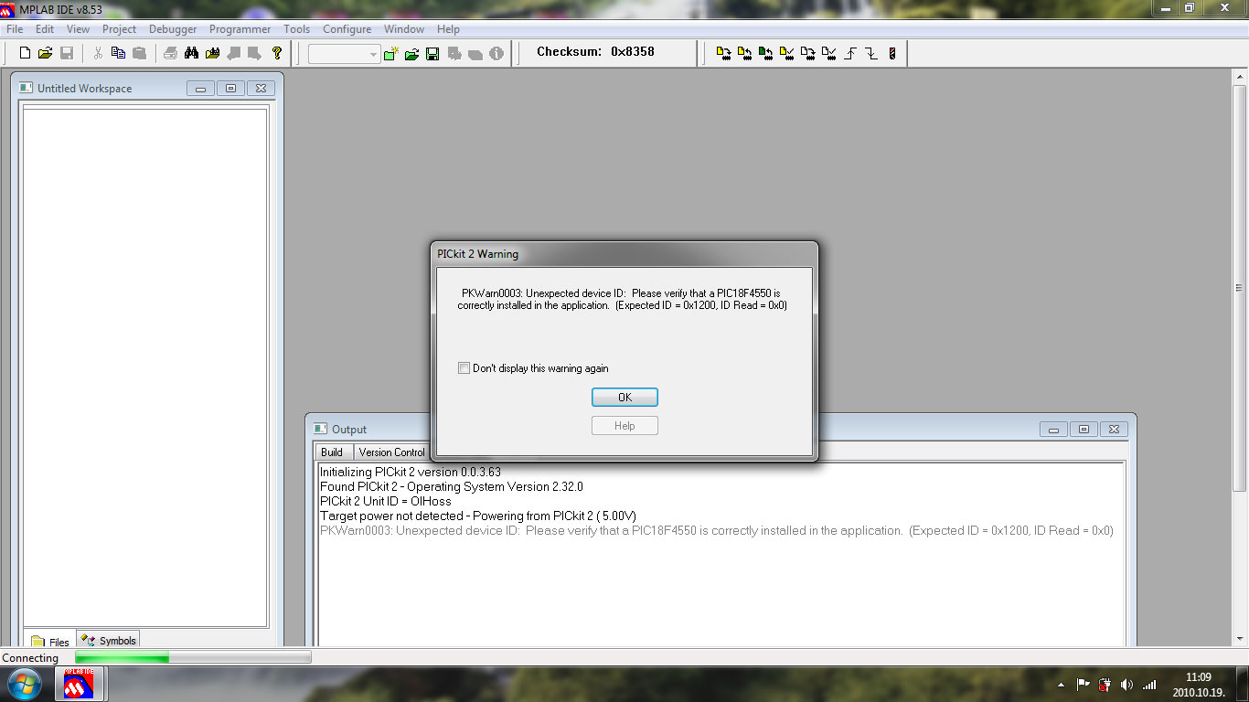Tick 'Don't display this warning again'
This screenshot has height=702, width=1249.
click(464, 368)
